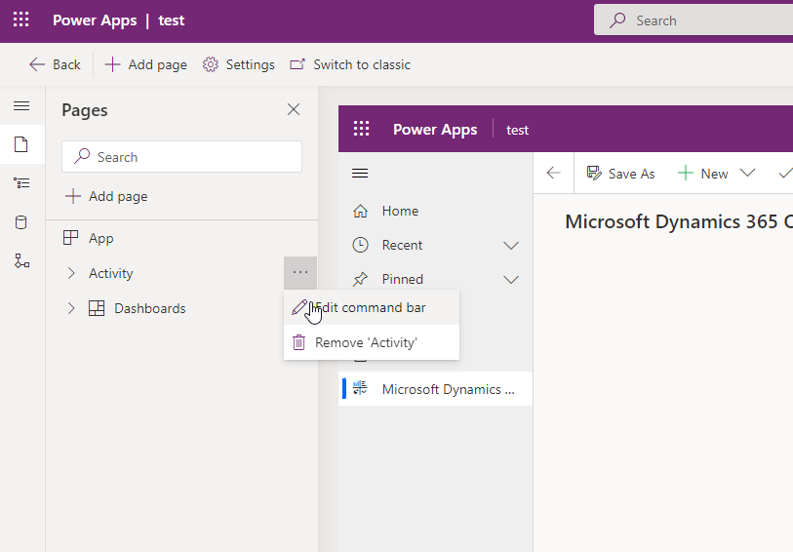Open the dropdown arrow next to New
Screen dimensions: 793x552
tap(747, 173)
